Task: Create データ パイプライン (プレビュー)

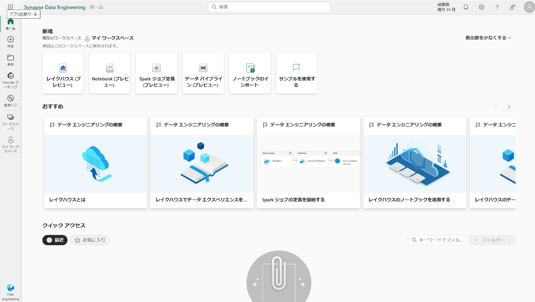Action: pos(203,73)
